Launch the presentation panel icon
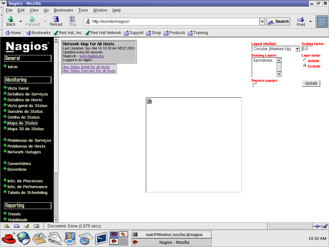Screen dimensions: 329x247 click(70, 239)
